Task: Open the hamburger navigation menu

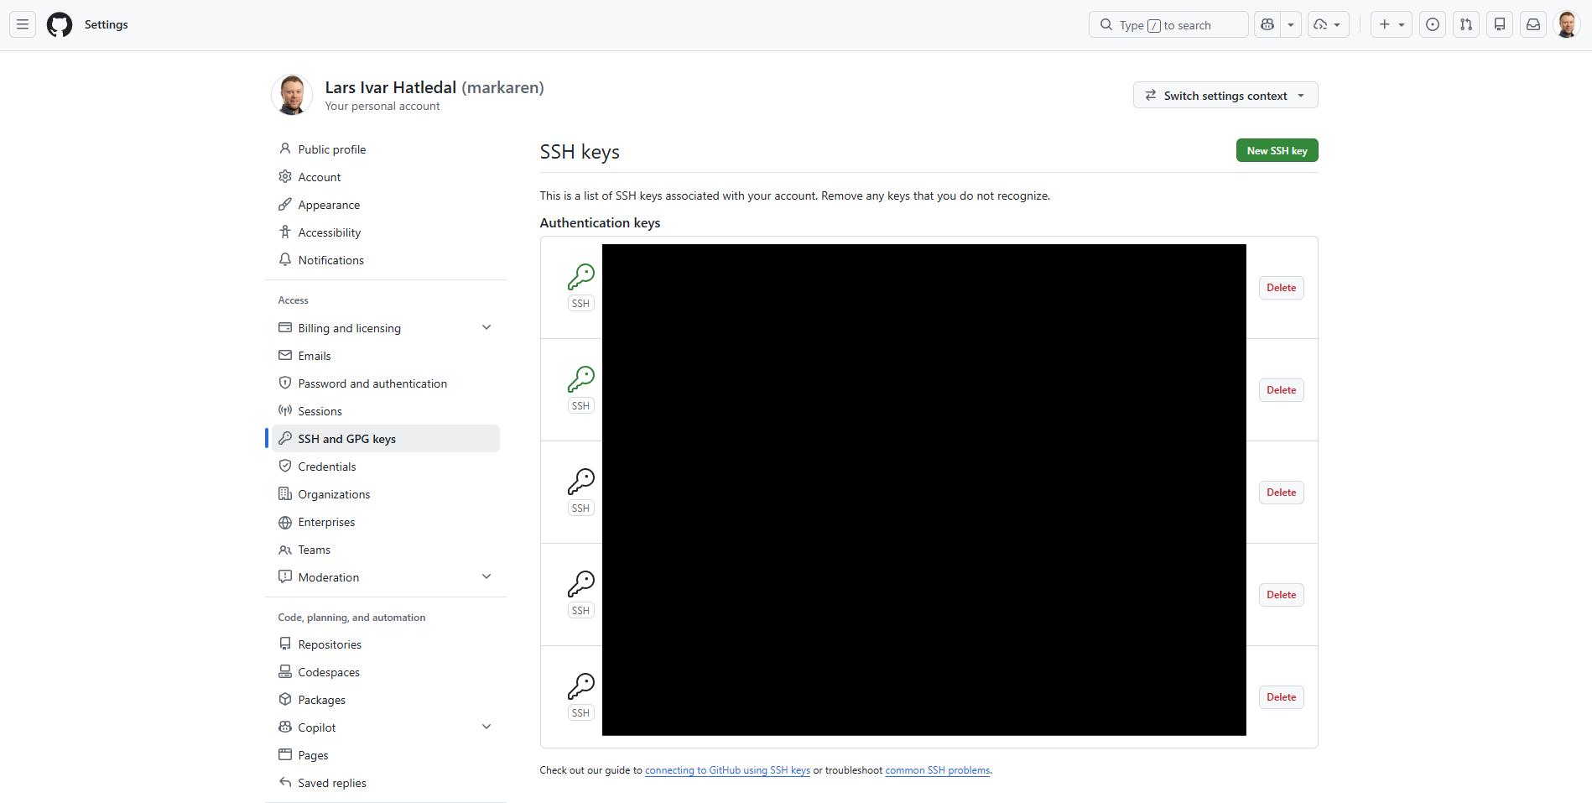Action: point(23,24)
